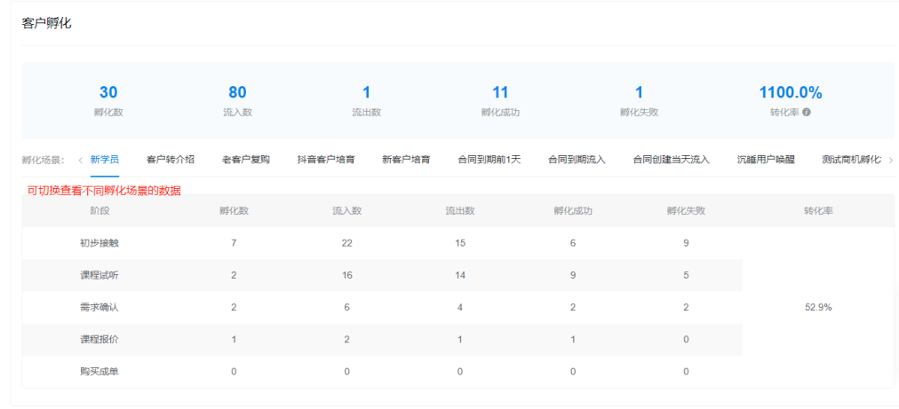Select the 合同创建当天流入 tab
Screen dimensions: 899x409
pyautogui.click(x=671, y=160)
